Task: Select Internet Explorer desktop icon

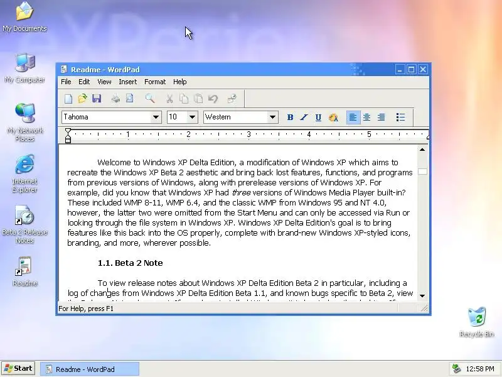Action: [24, 173]
